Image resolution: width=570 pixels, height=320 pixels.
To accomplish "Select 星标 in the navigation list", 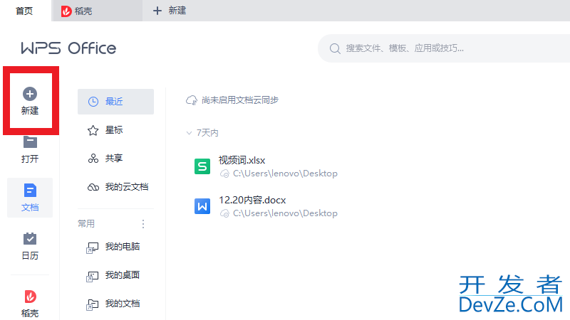I will point(115,130).
